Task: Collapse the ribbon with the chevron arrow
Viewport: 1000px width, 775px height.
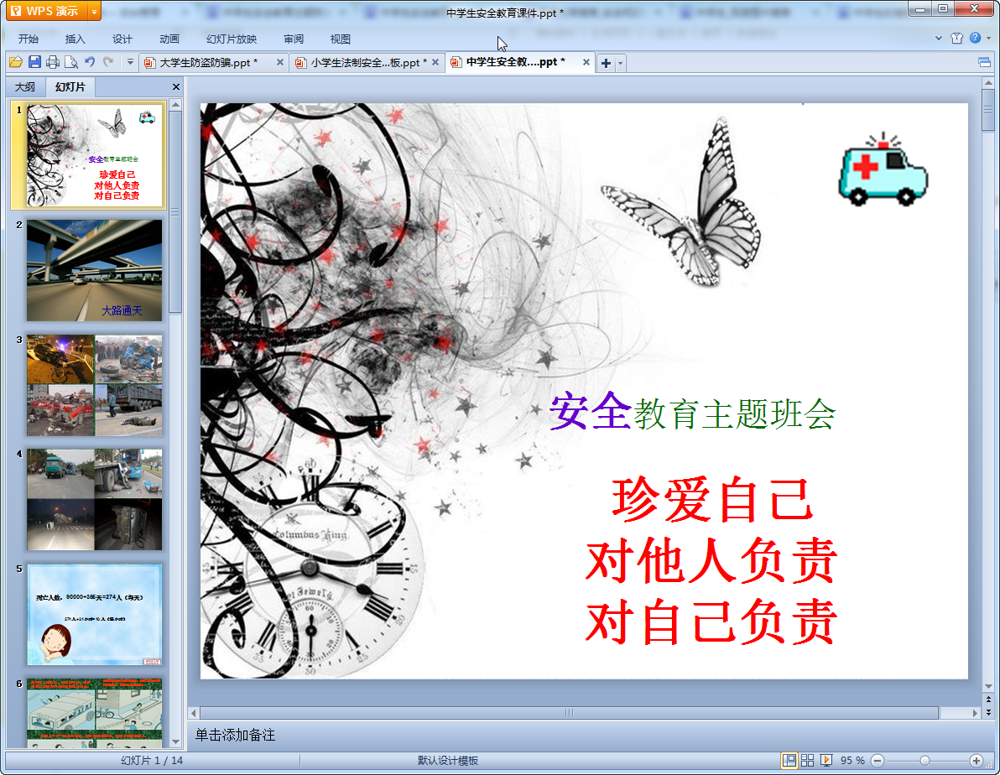Action: [x=939, y=39]
